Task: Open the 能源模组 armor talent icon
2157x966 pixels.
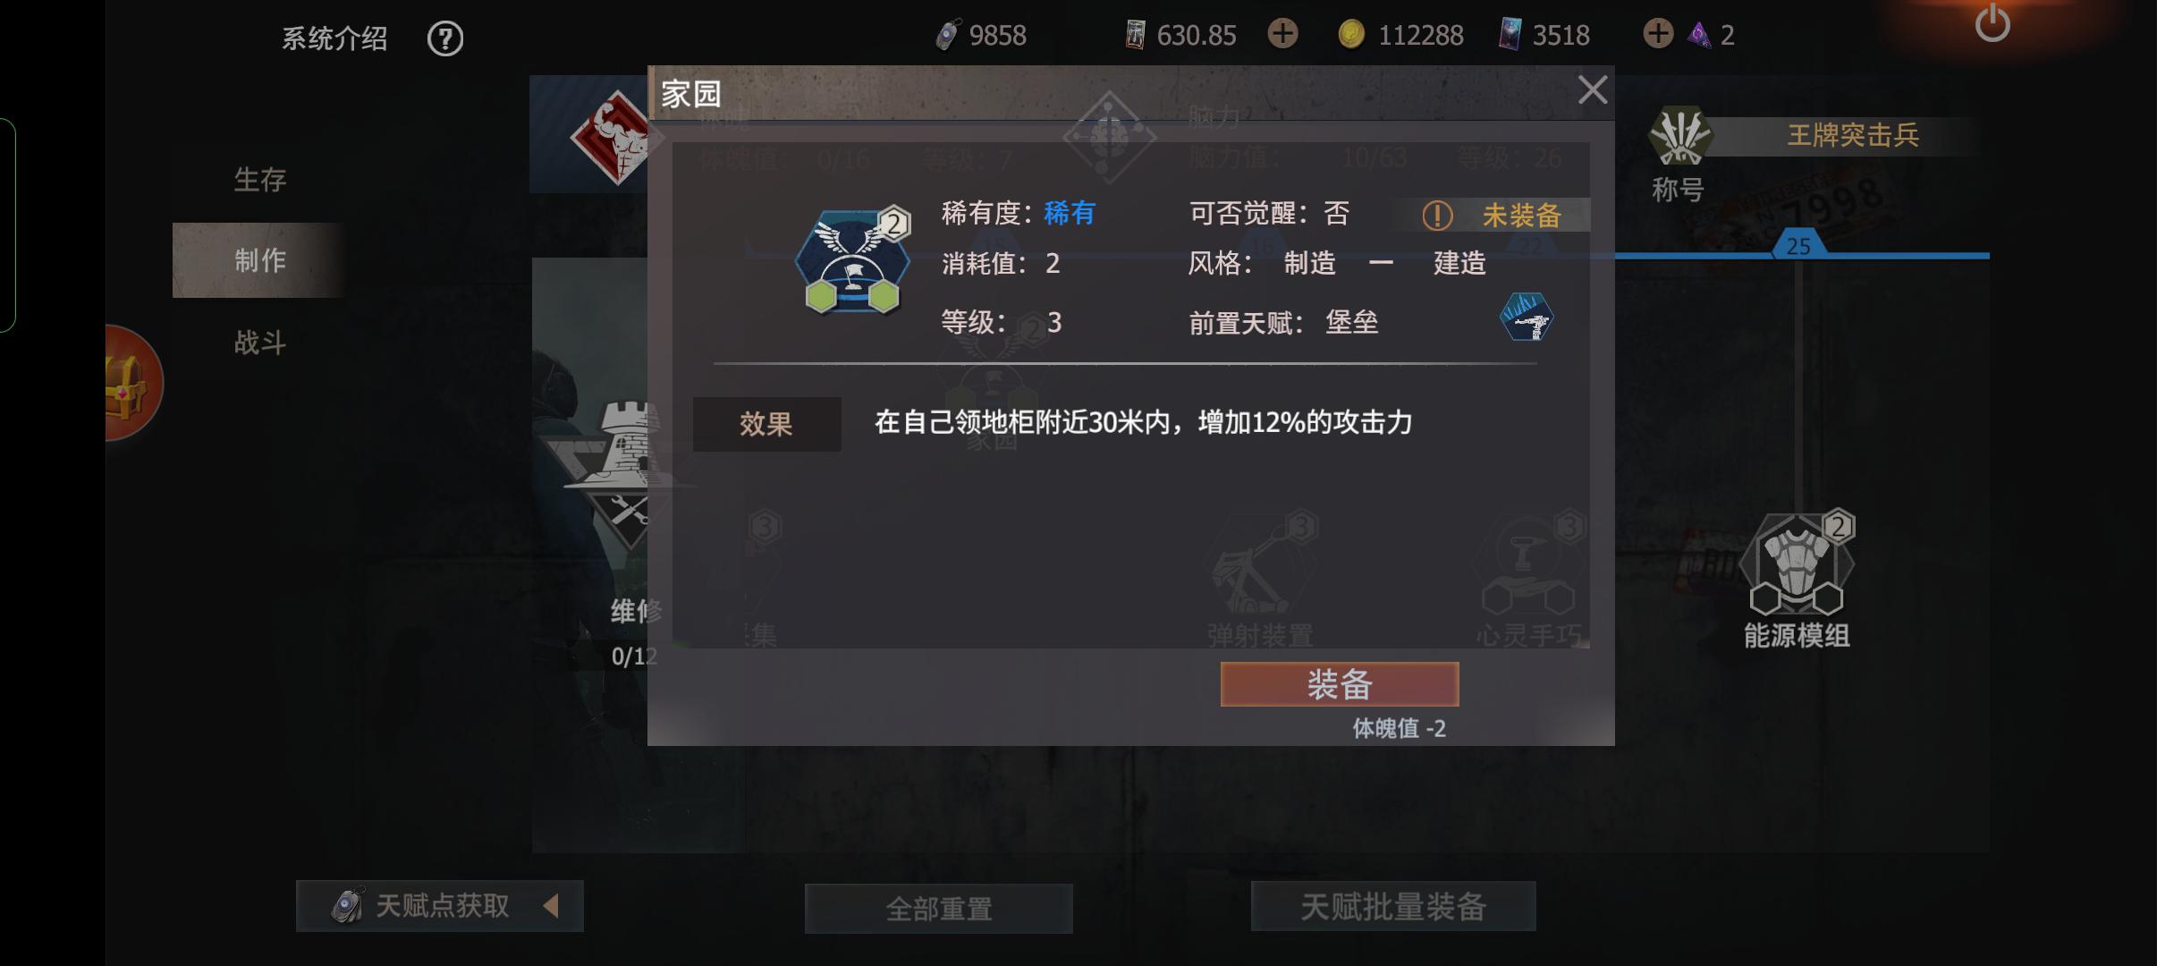Action: (1797, 565)
